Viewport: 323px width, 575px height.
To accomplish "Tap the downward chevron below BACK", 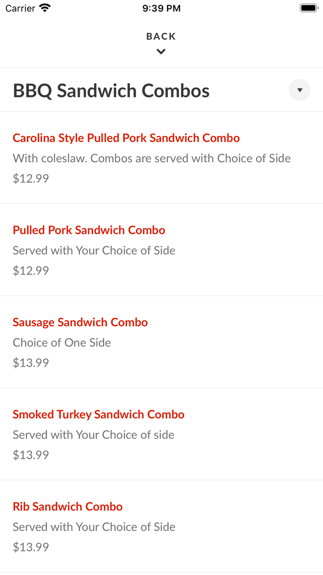I will click(x=161, y=51).
